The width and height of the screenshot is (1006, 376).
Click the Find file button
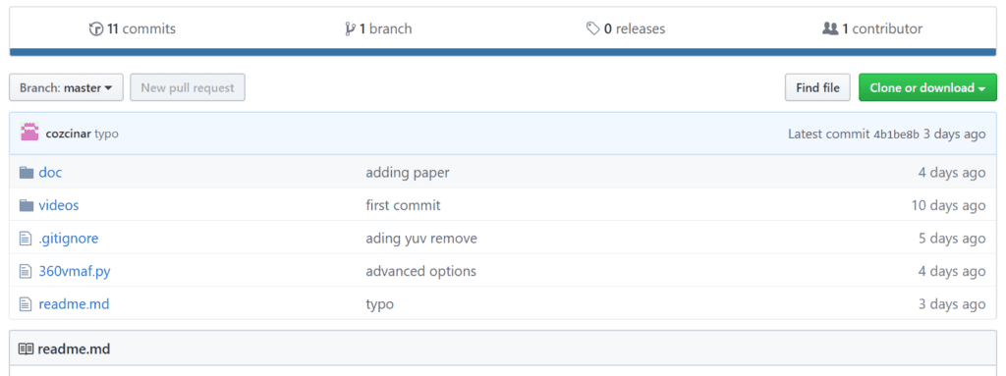pos(818,88)
